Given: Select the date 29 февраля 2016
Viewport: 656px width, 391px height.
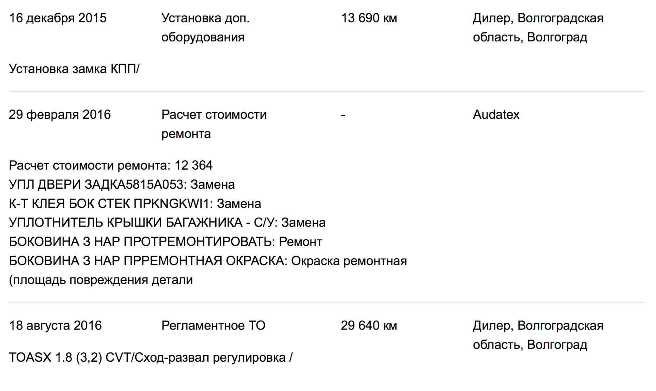Looking at the screenshot, I should [60, 115].
